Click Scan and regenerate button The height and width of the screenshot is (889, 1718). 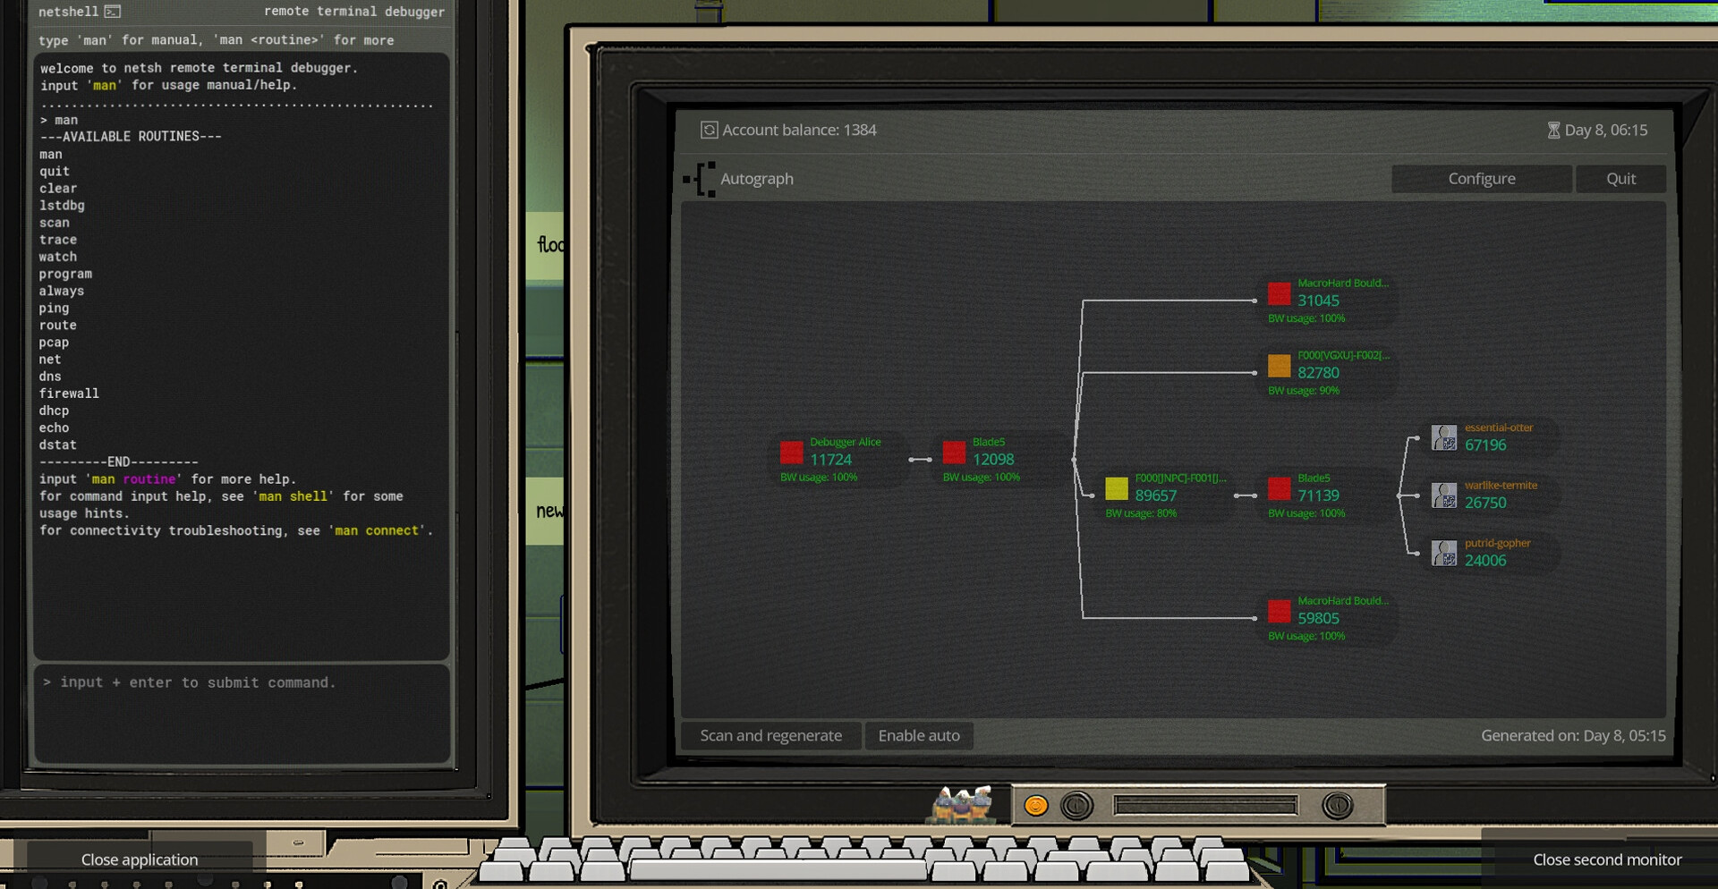pos(770,735)
